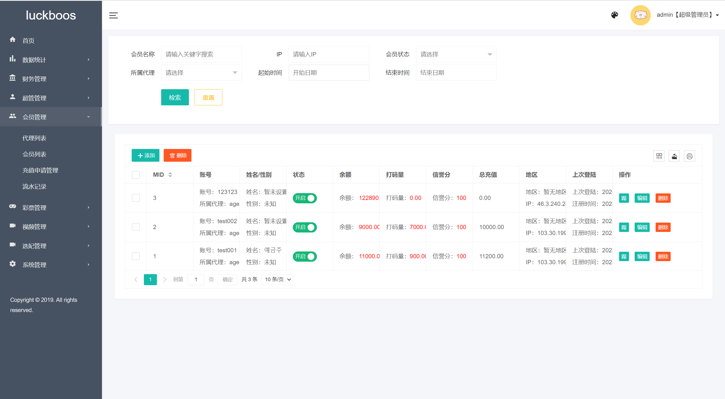
Task: Click the hamburger menu collapse icon
Action: [x=113, y=16]
